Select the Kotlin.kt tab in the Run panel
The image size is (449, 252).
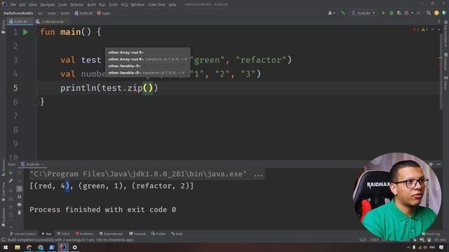coord(32,164)
